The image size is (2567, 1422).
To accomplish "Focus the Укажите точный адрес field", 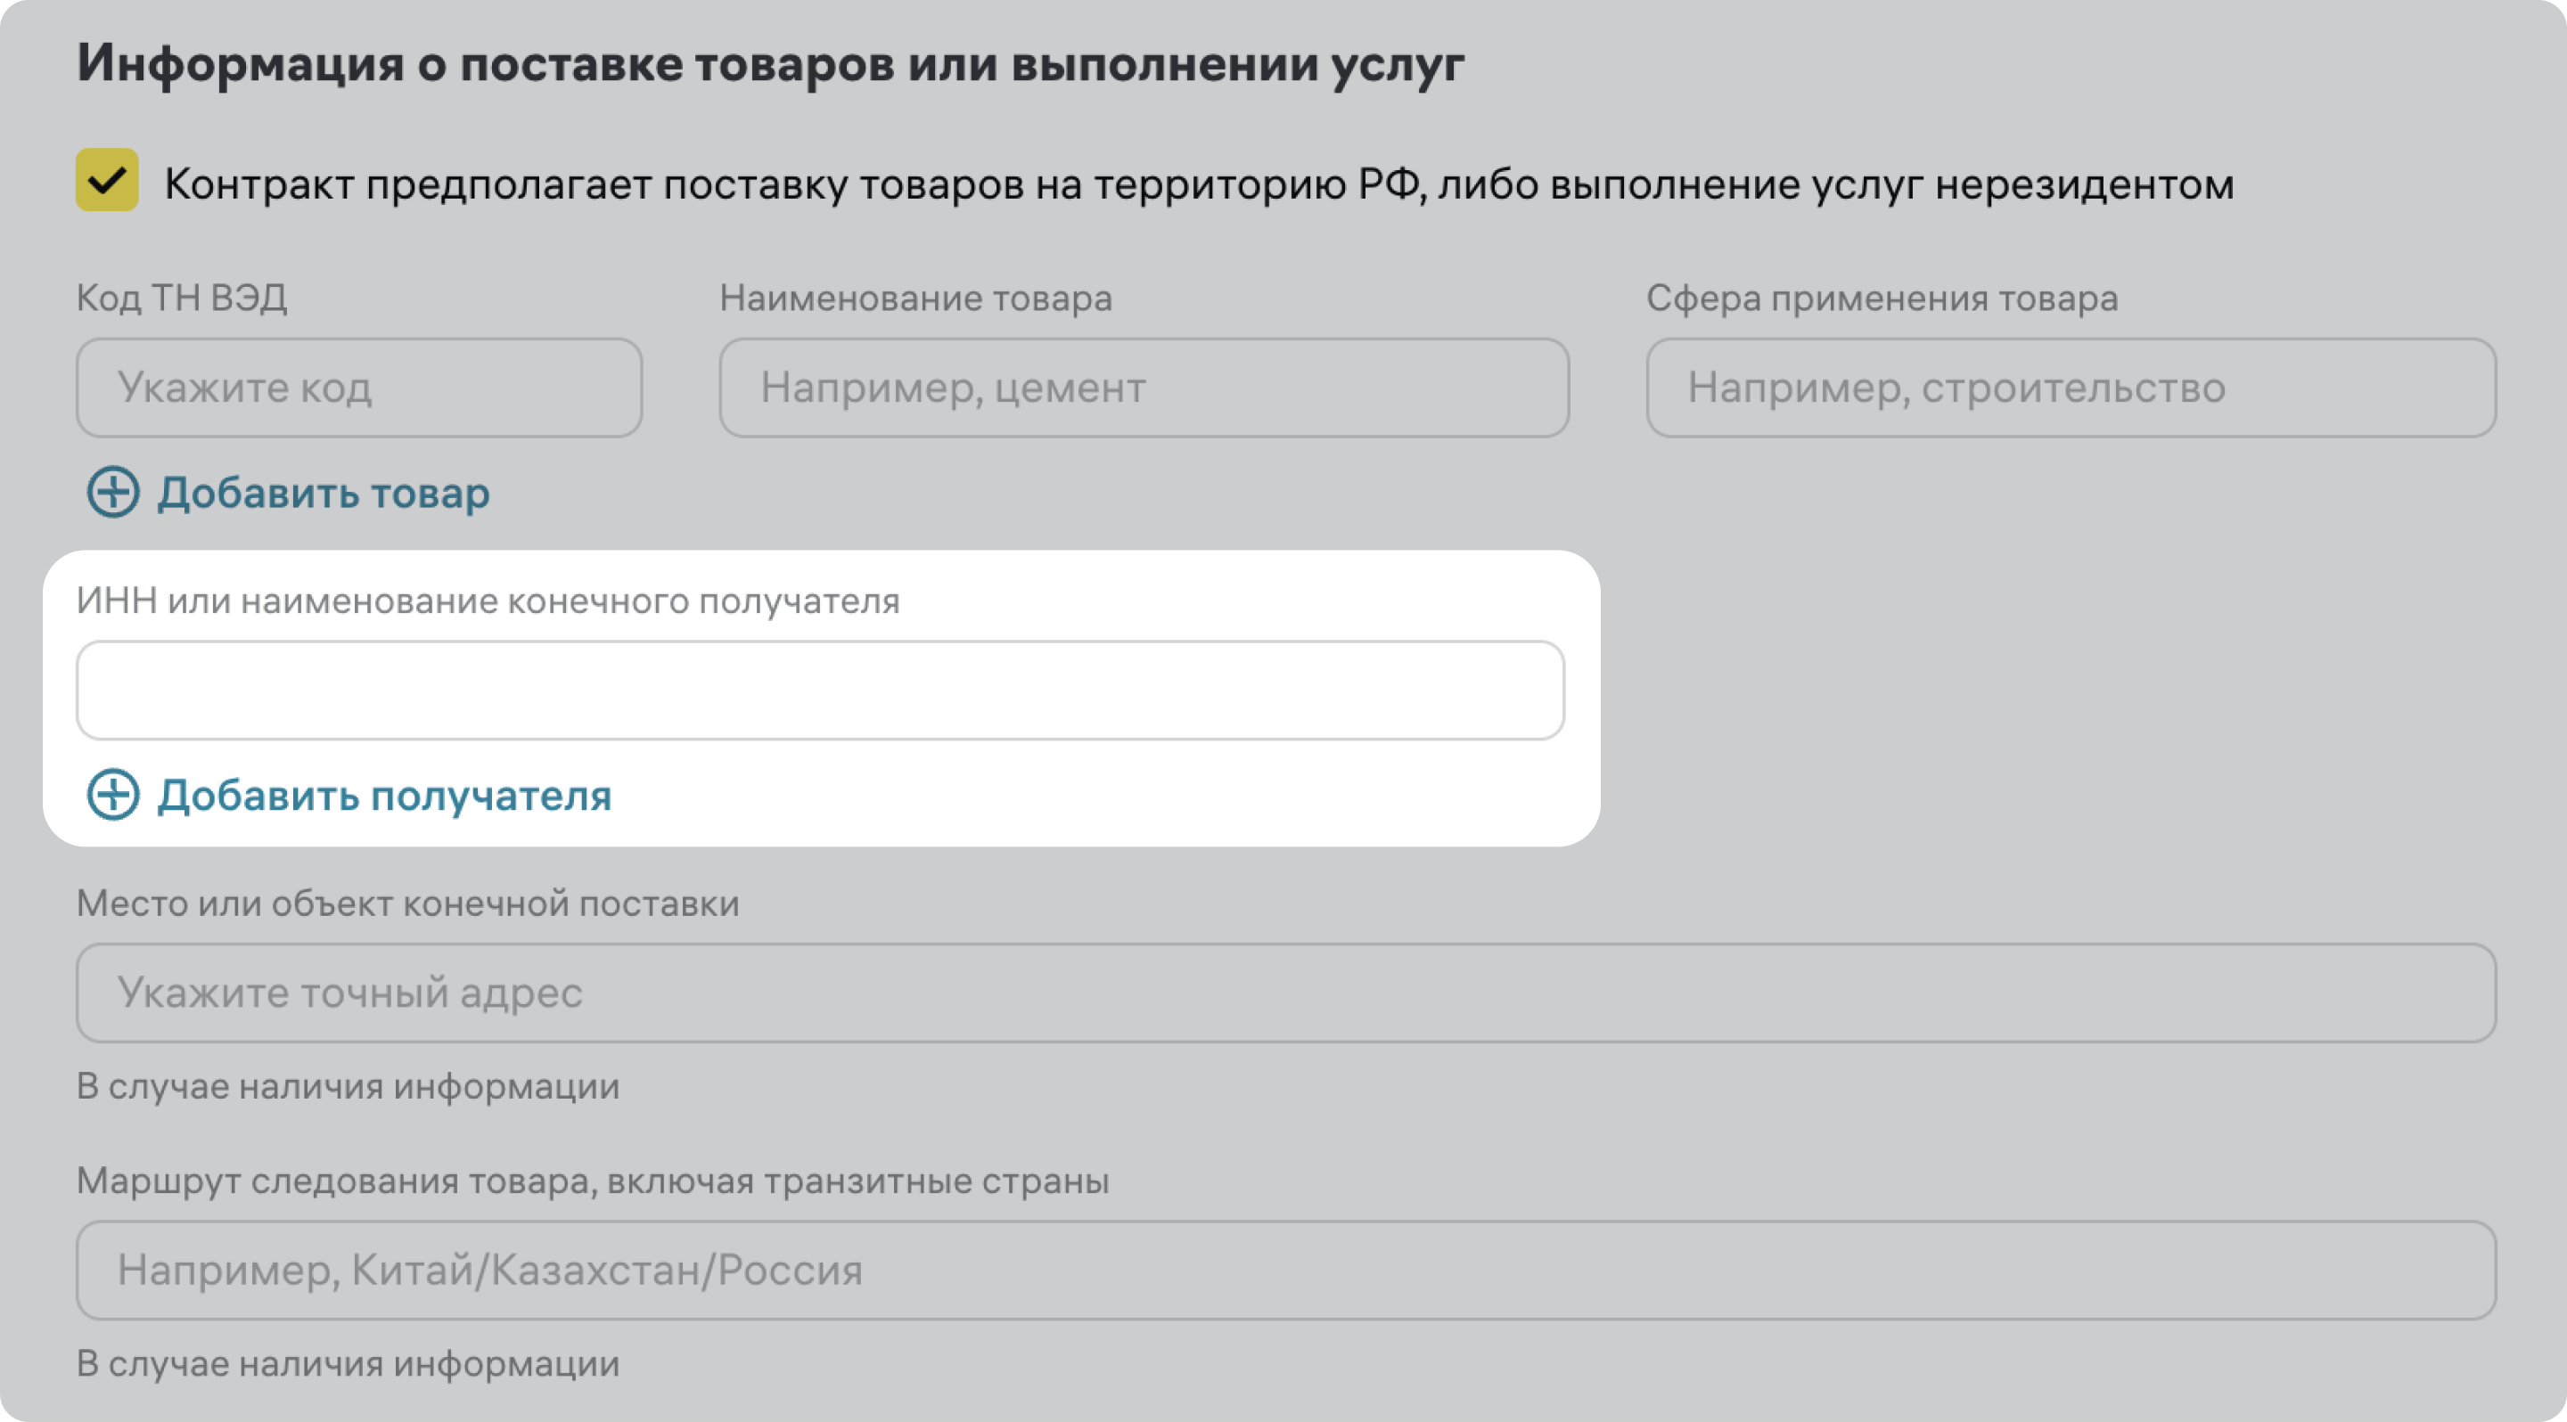I will 1284,993.
